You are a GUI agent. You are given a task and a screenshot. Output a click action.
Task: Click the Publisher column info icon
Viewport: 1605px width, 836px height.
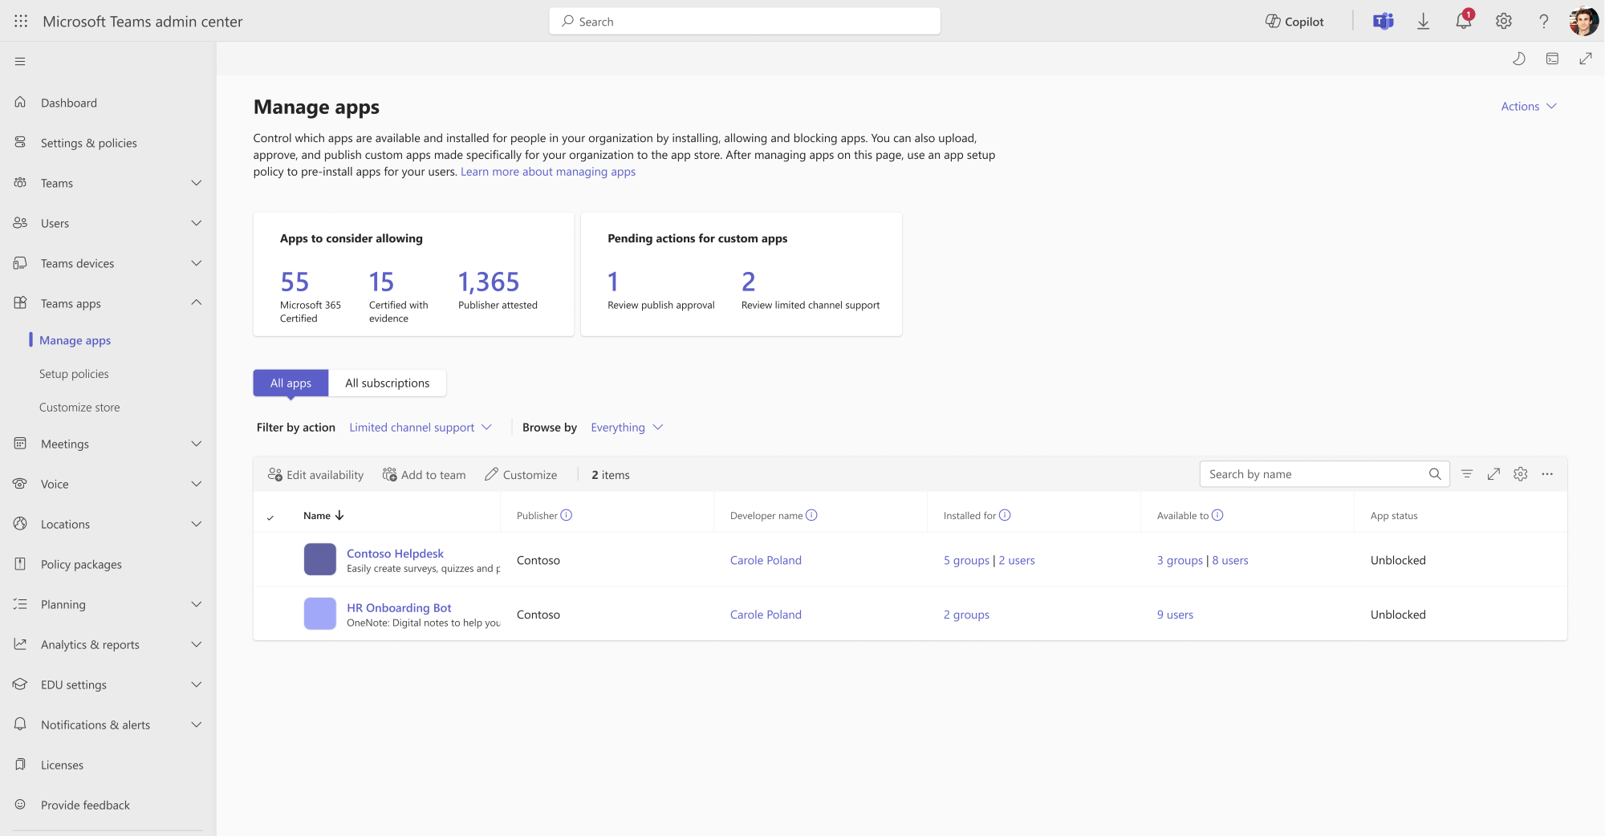coord(566,515)
